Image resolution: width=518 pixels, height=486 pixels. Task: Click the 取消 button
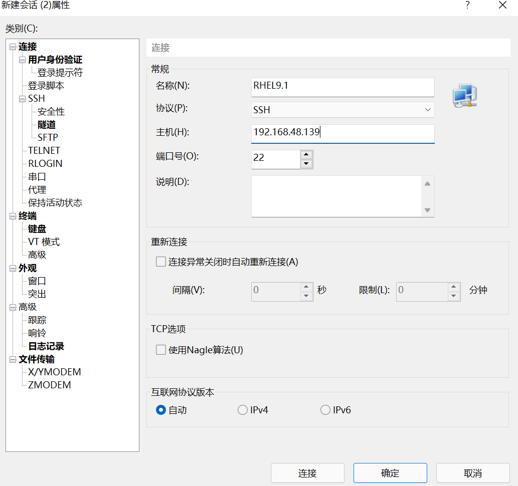(473, 473)
